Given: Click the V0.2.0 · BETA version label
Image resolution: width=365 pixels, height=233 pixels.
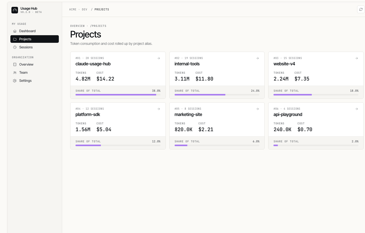Looking at the screenshot, I should 31,12.
